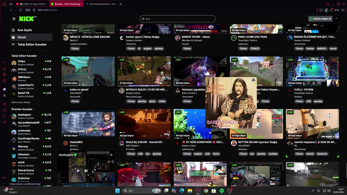Open Spotify from taskbar
Viewport: 347px width, 195px height.
[222, 191]
